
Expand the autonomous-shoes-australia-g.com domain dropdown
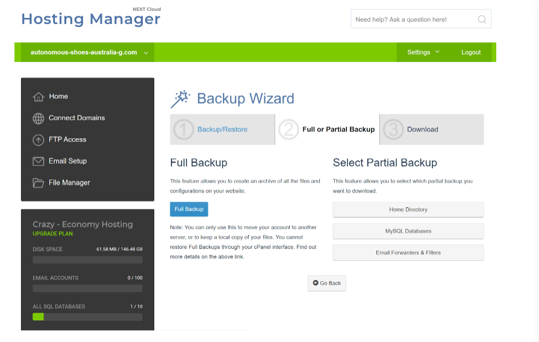pos(88,52)
